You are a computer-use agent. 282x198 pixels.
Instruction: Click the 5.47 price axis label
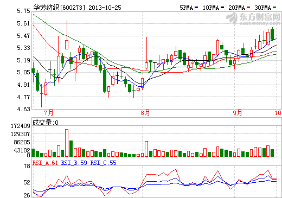click(23, 36)
